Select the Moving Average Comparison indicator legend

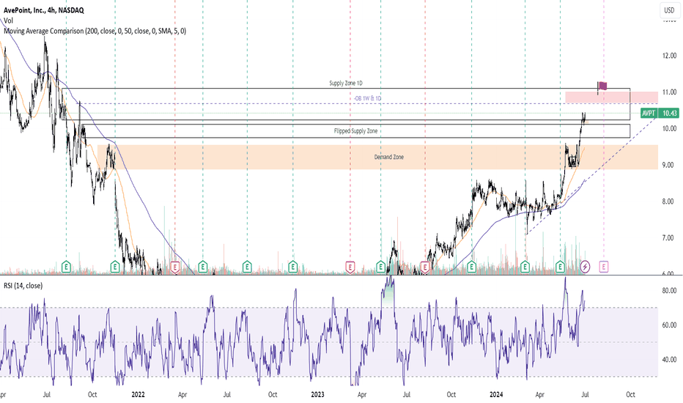tap(95, 31)
